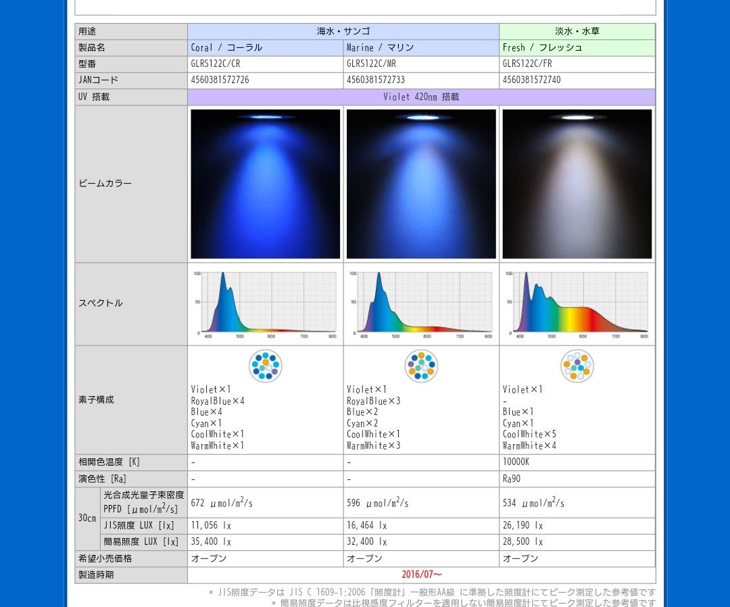Click model number GLRS122C/CR
Viewport: 730px width, 607px height.
[216, 64]
